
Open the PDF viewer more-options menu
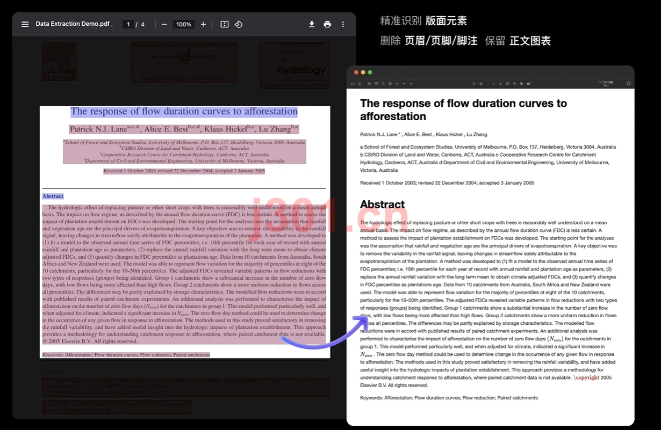(343, 24)
